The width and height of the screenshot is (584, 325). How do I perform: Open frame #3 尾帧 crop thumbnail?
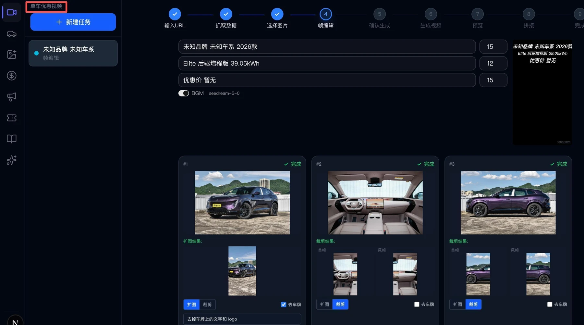[x=538, y=274]
